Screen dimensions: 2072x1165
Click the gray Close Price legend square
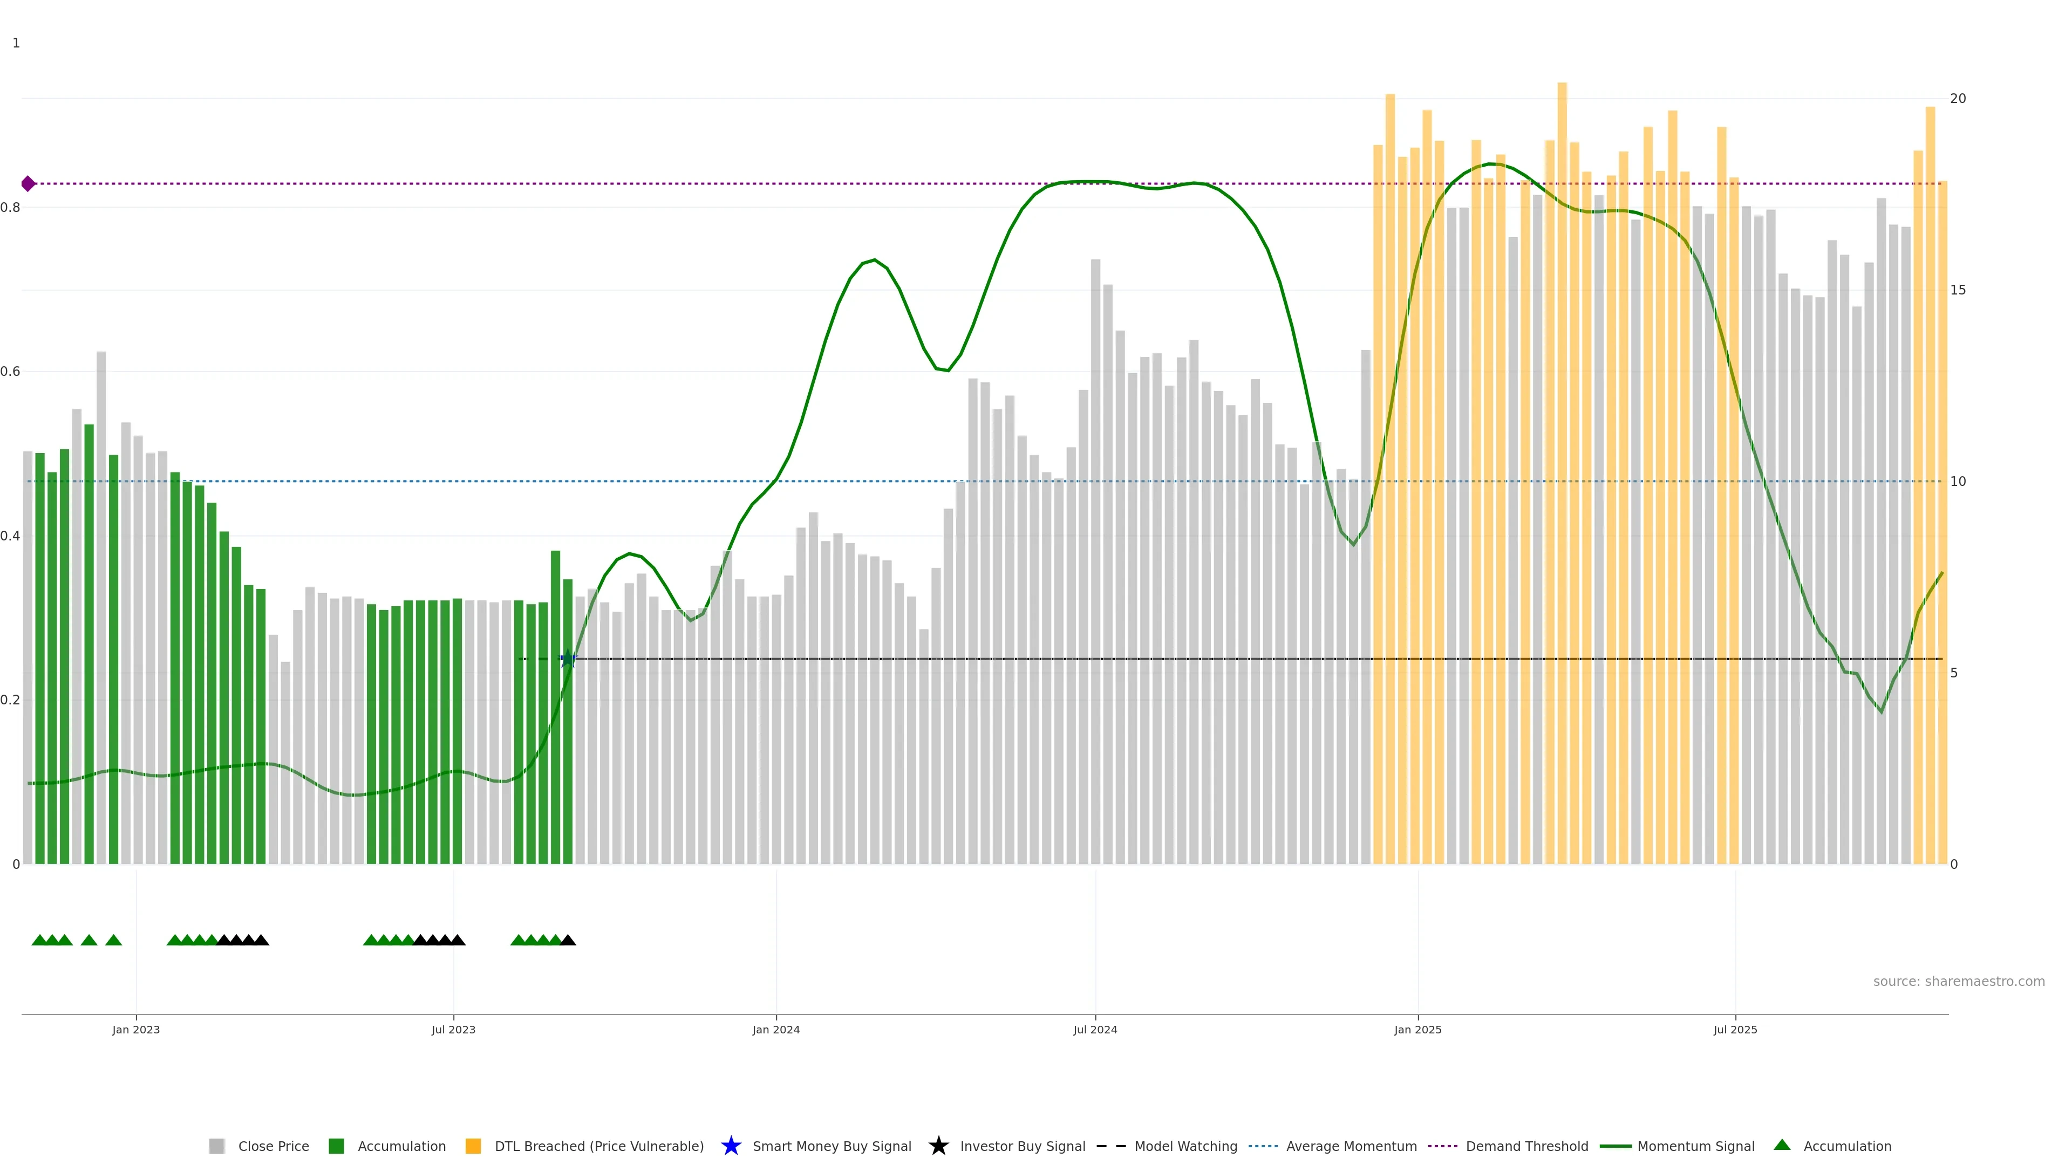216,1146
